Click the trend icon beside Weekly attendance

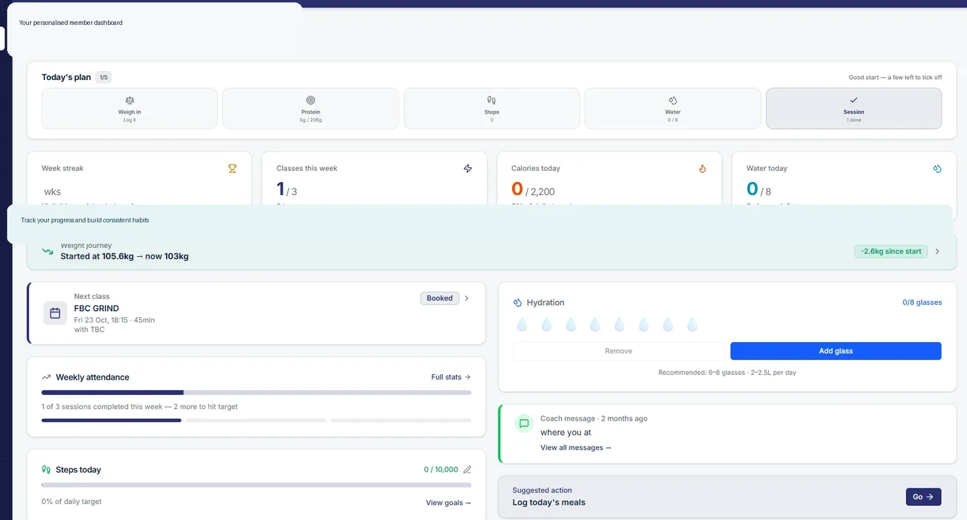click(x=46, y=378)
